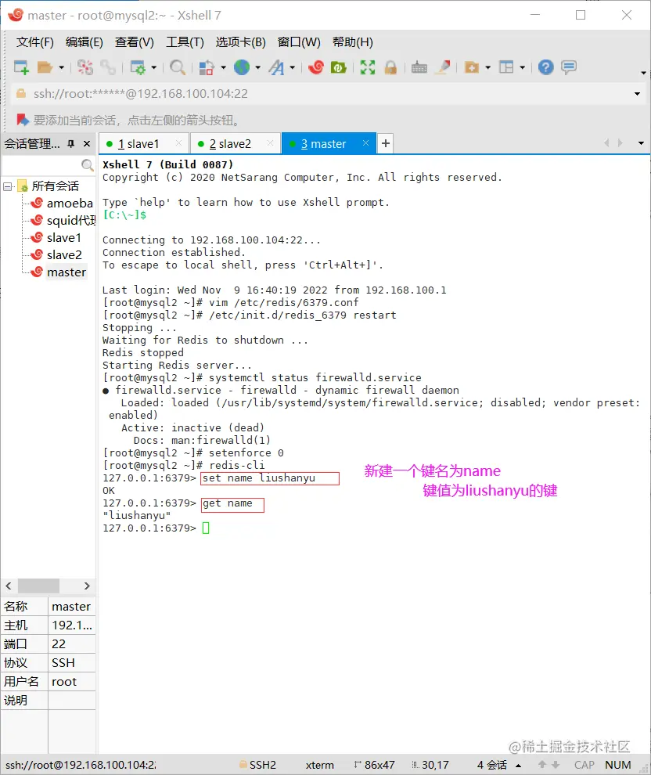Open Help blue question mark icon
The image size is (651, 775).
[546, 67]
